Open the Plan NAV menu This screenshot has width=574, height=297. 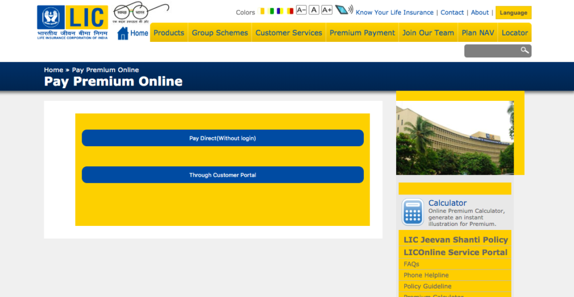pyautogui.click(x=478, y=33)
